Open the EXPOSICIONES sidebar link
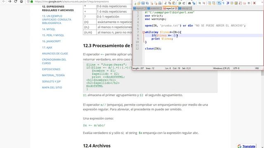The height and width of the screenshot is (148, 264). point(51,69)
